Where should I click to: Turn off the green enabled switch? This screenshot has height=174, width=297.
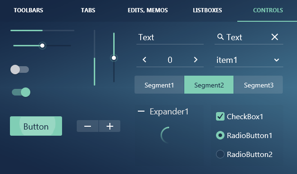21,92
